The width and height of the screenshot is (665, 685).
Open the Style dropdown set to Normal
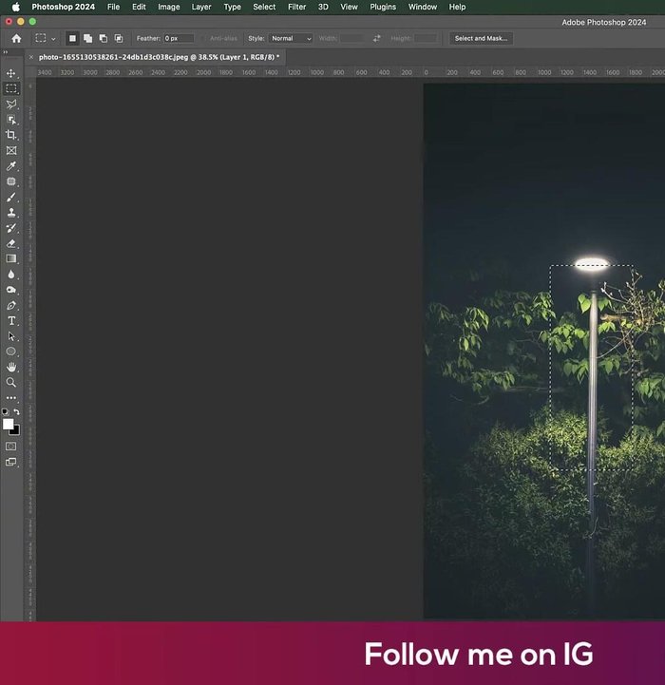tap(291, 39)
